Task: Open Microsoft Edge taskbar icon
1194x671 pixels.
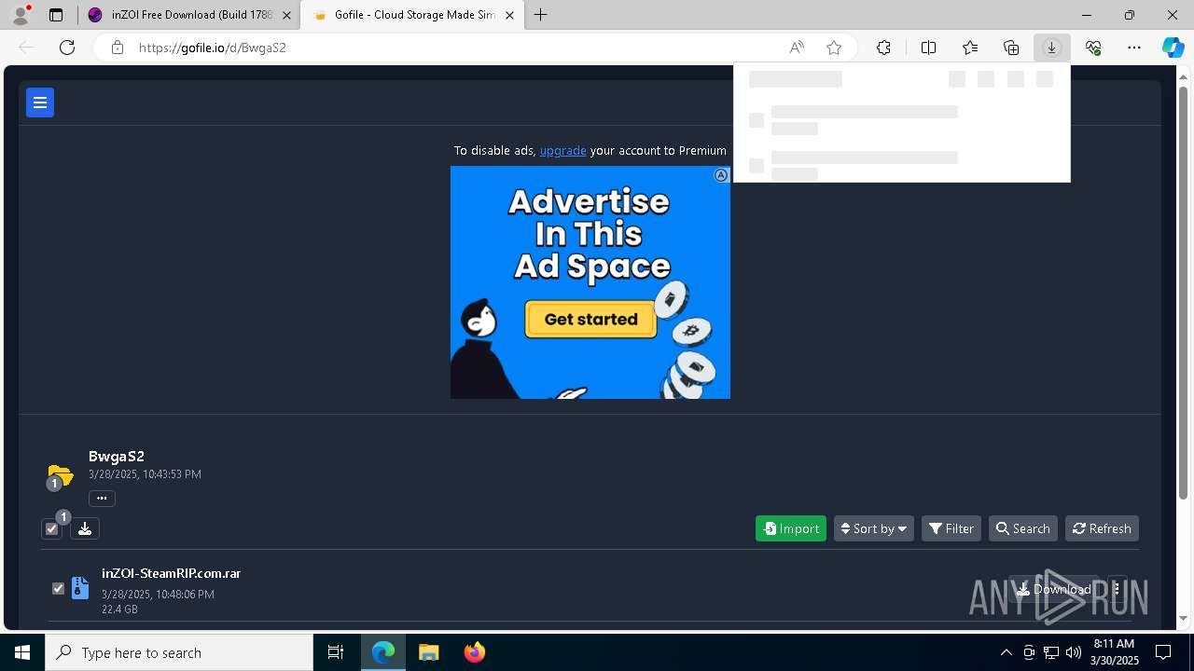Action: [383, 652]
